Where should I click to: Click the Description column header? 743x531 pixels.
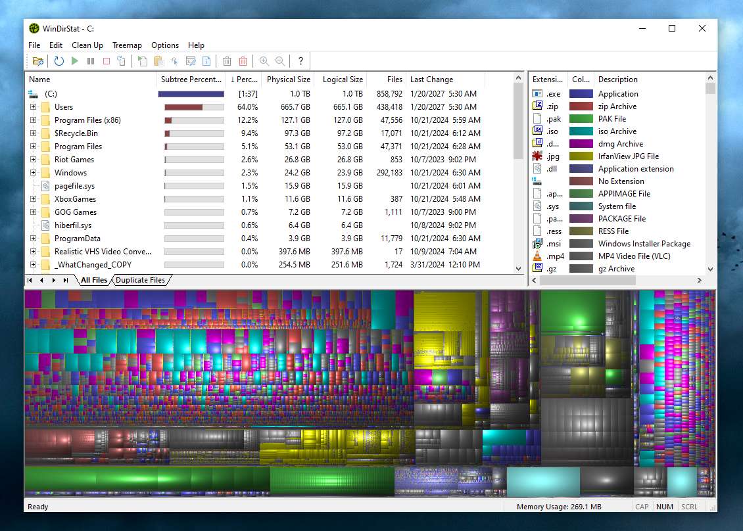[649, 80]
